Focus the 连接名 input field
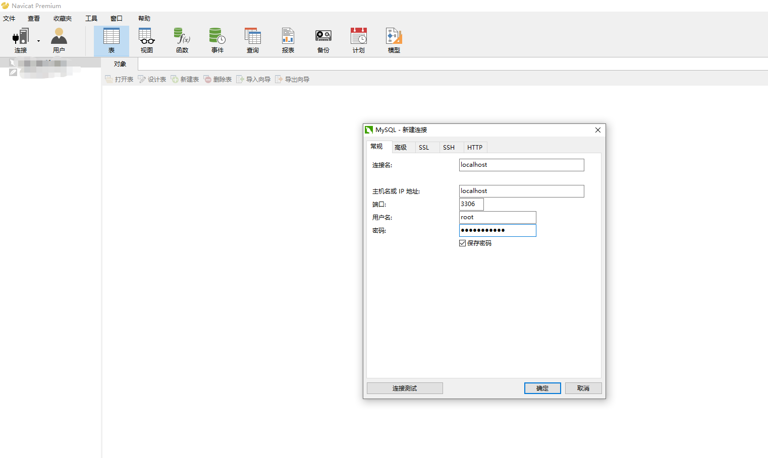 (522, 165)
